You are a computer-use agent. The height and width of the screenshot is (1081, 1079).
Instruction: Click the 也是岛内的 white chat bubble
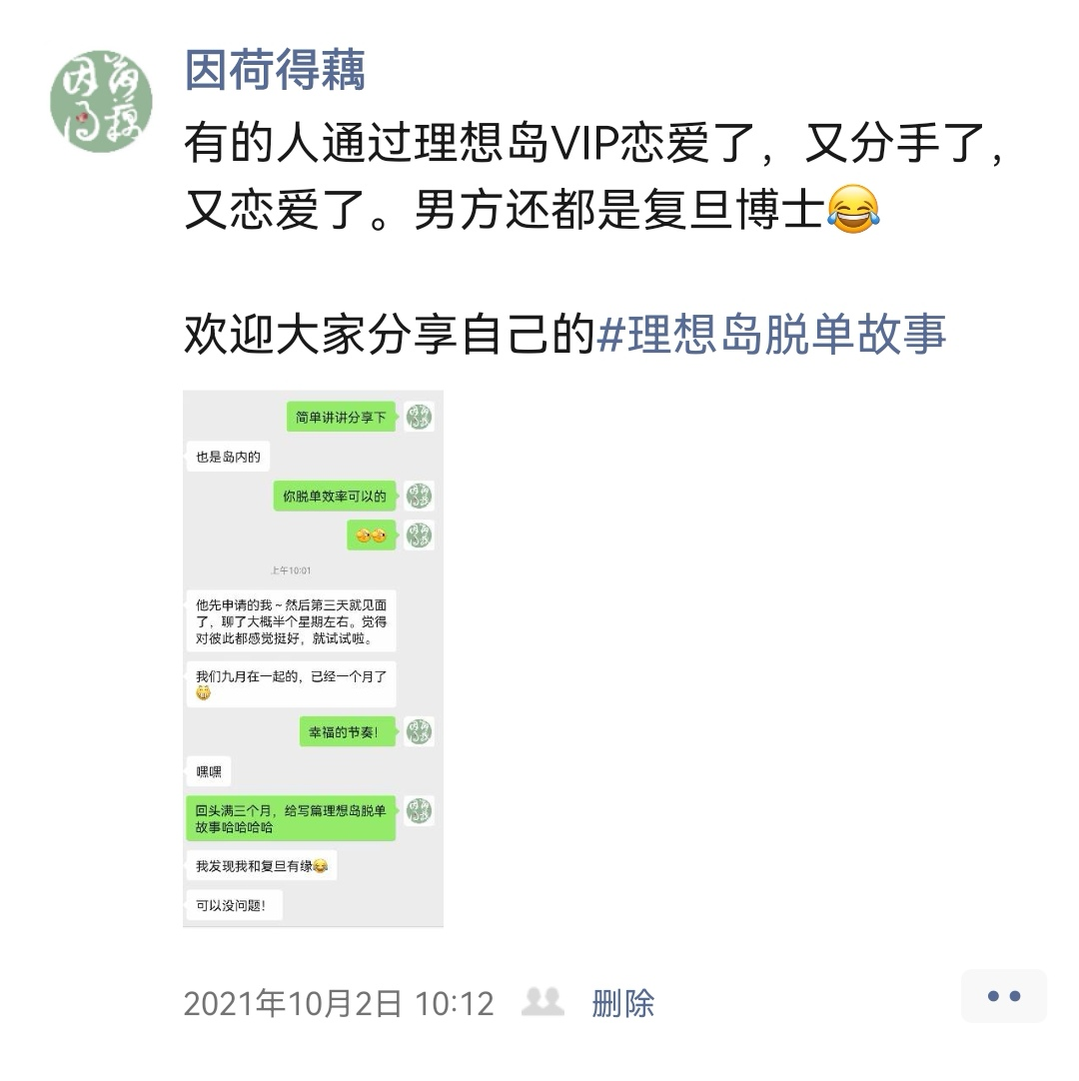[x=228, y=457]
